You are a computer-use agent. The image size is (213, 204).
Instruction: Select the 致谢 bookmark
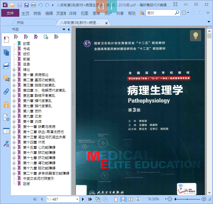coord(27,184)
